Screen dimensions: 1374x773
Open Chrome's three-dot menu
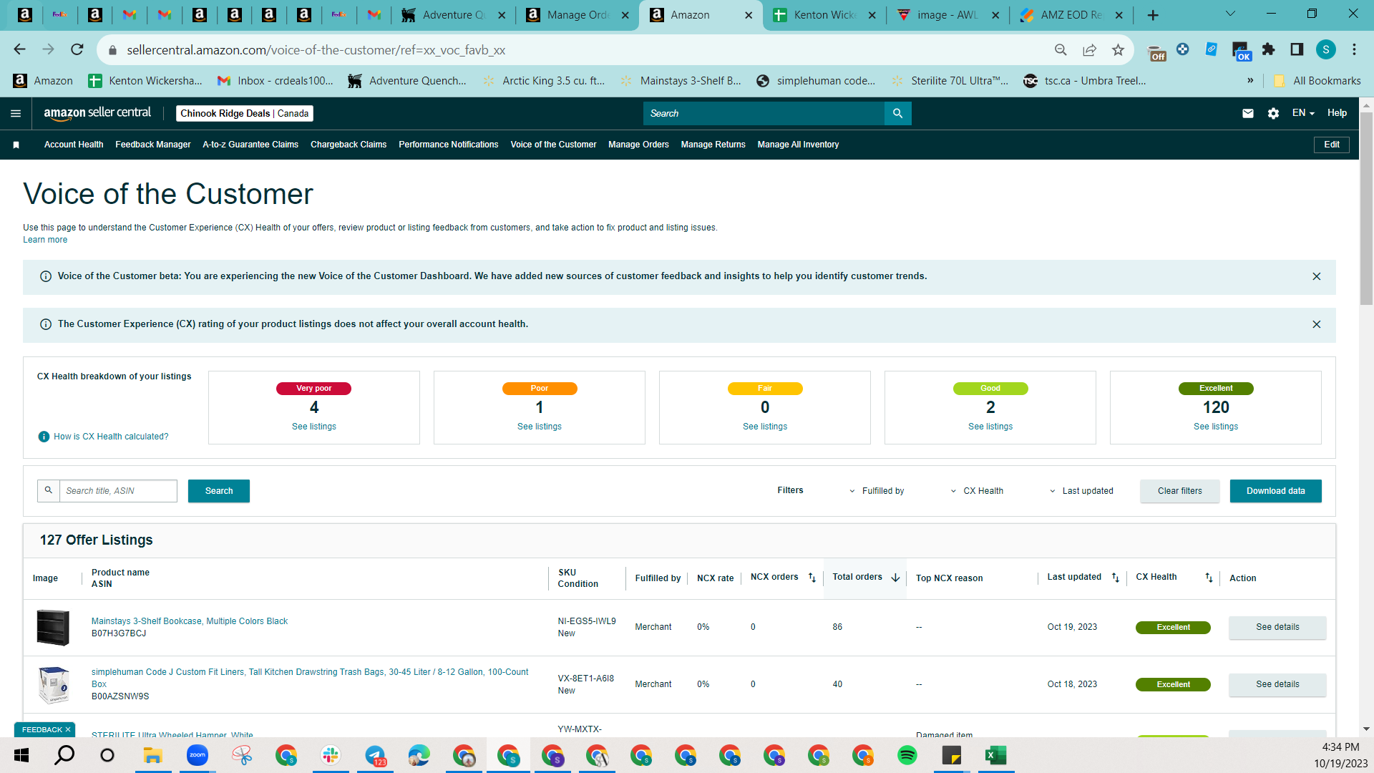(x=1354, y=49)
